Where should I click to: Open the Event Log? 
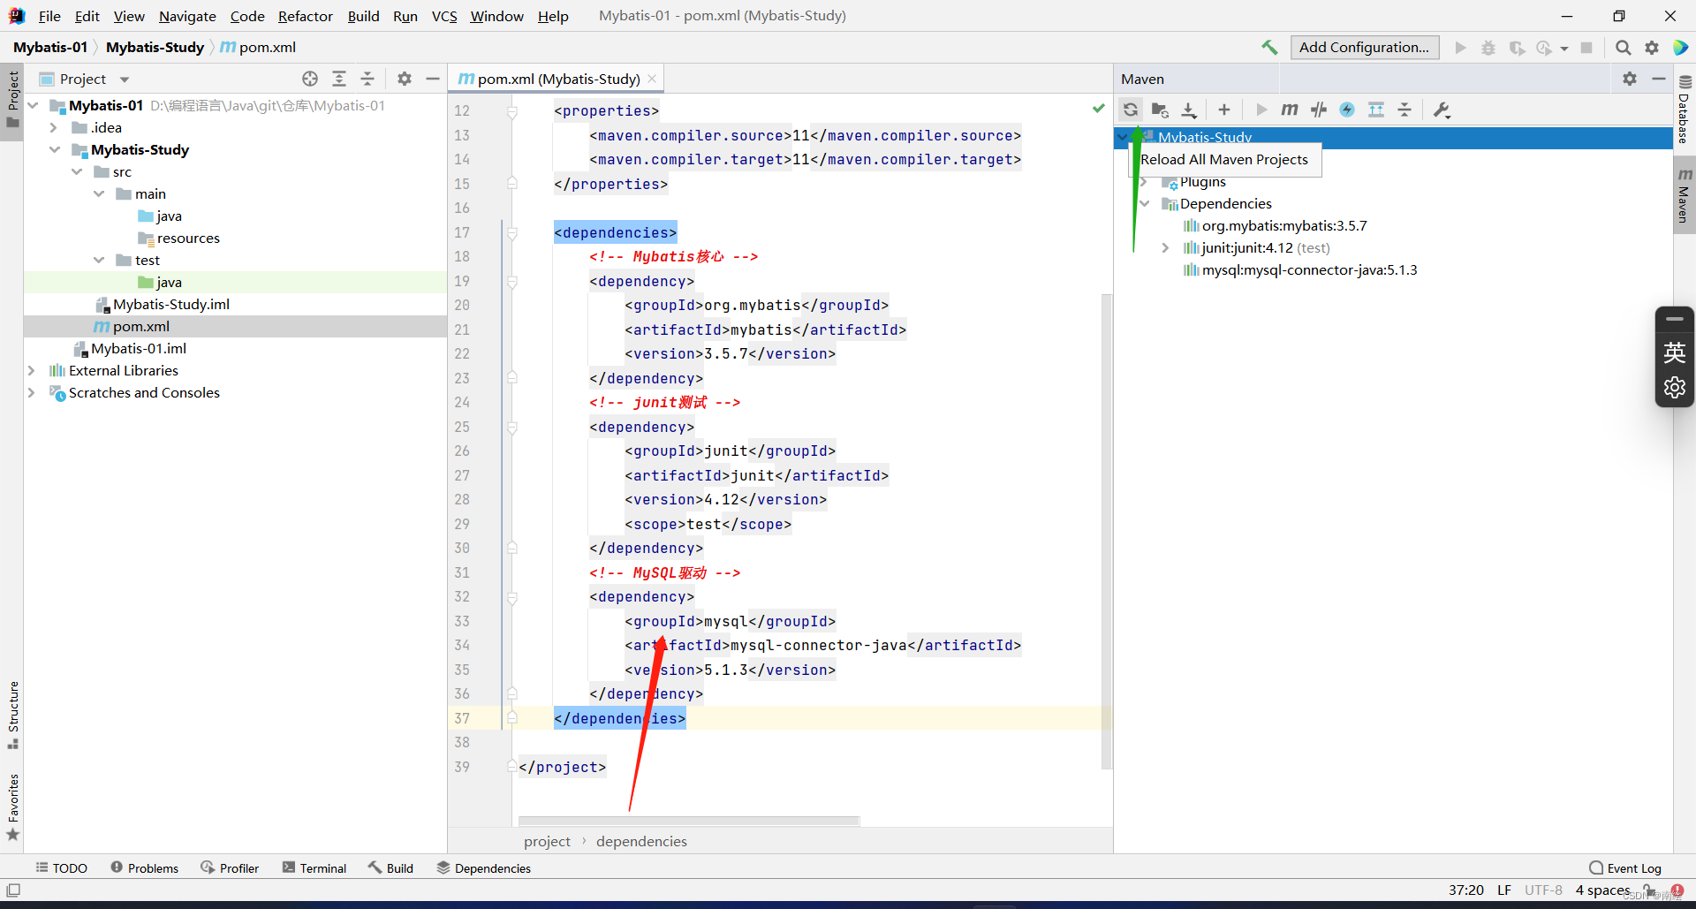click(1625, 868)
